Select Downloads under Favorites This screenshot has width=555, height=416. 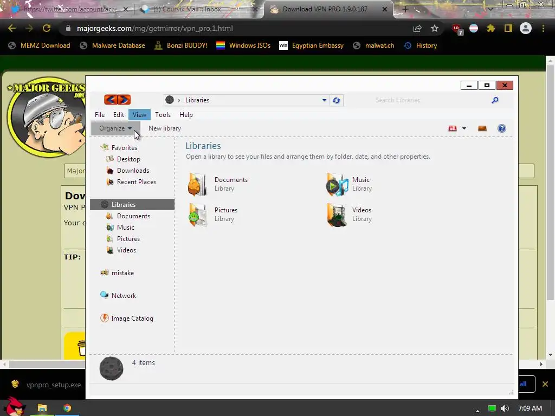pyautogui.click(x=133, y=171)
